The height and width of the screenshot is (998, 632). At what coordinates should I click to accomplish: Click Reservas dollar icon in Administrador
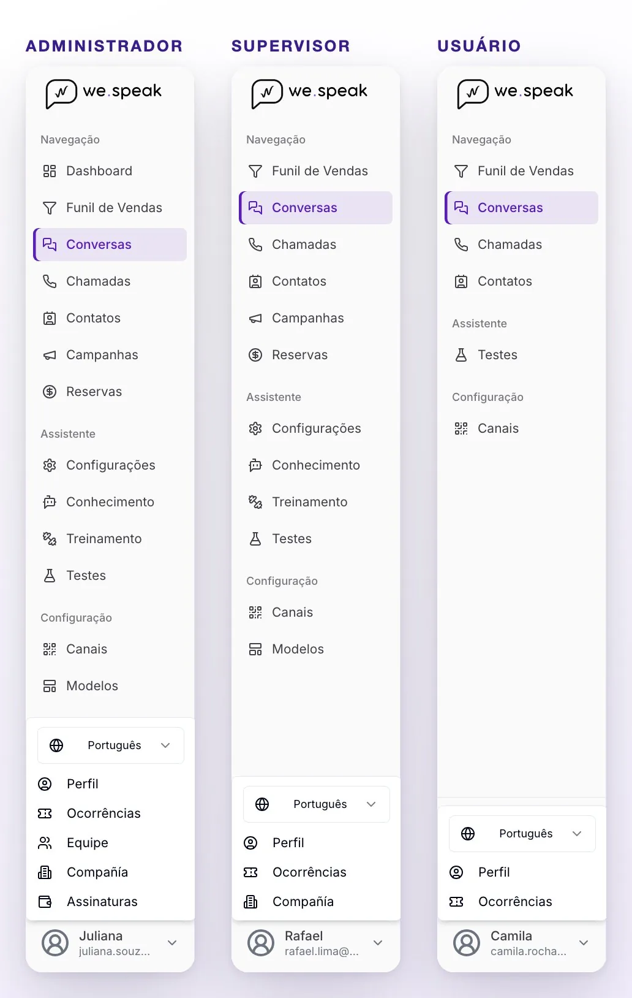point(50,392)
